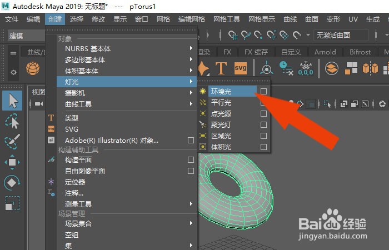Switch to the Arnold shelf tab
The height and width of the screenshot is (250, 389).
[325, 52]
